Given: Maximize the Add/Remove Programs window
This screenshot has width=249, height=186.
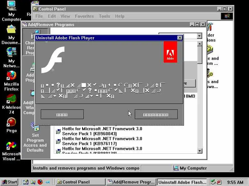Looking at the screenshot, I should (x=197, y=24).
